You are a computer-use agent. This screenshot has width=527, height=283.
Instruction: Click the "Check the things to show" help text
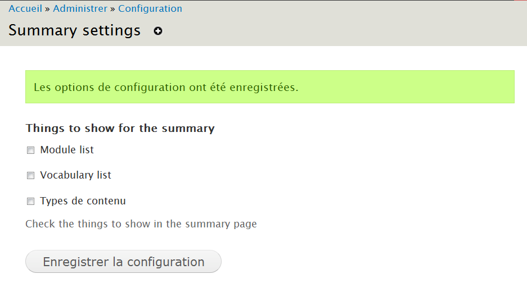pyautogui.click(x=141, y=224)
